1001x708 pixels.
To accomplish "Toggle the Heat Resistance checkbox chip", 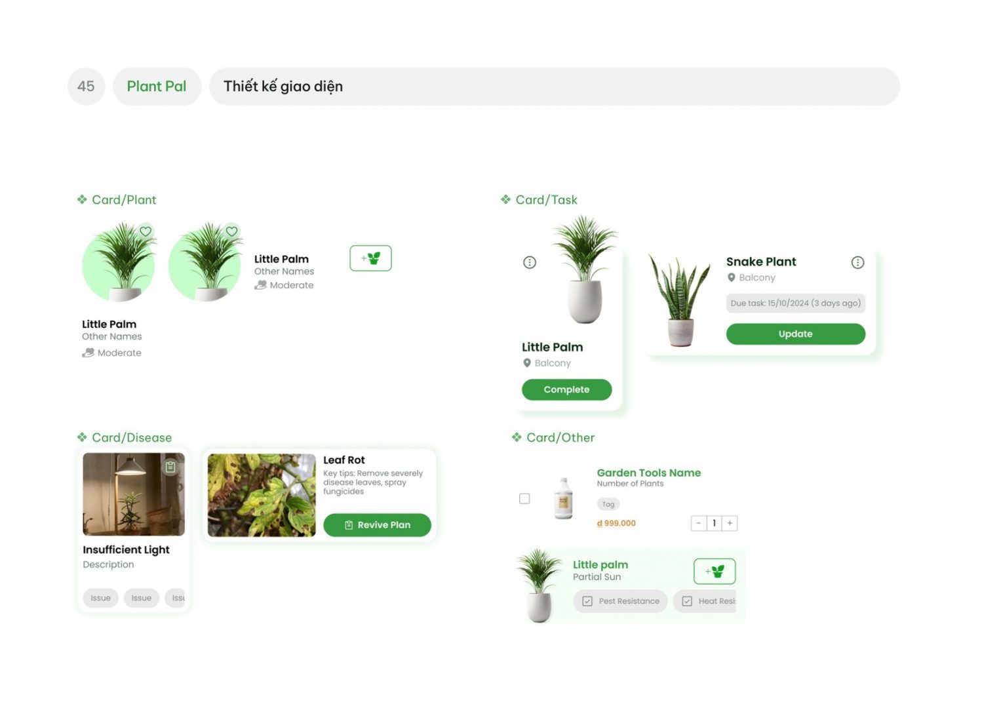I will pos(705,601).
